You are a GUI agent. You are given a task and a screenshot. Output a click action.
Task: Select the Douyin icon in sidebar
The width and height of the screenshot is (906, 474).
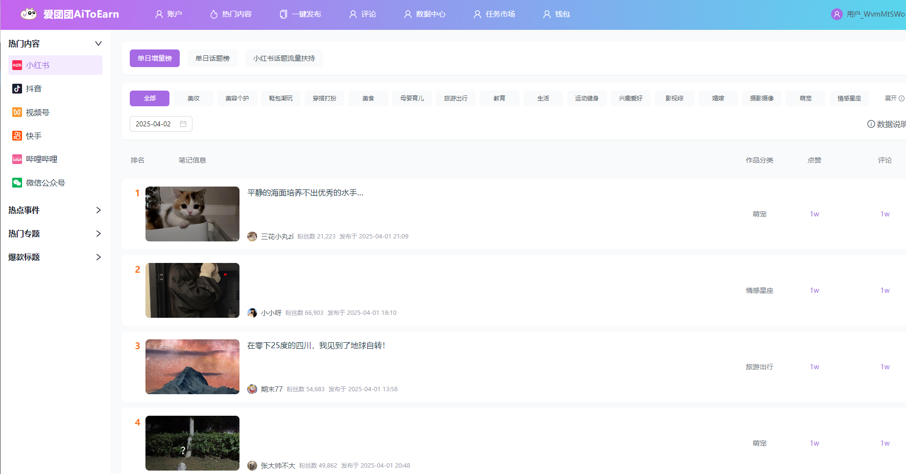(x=17, y=89)
